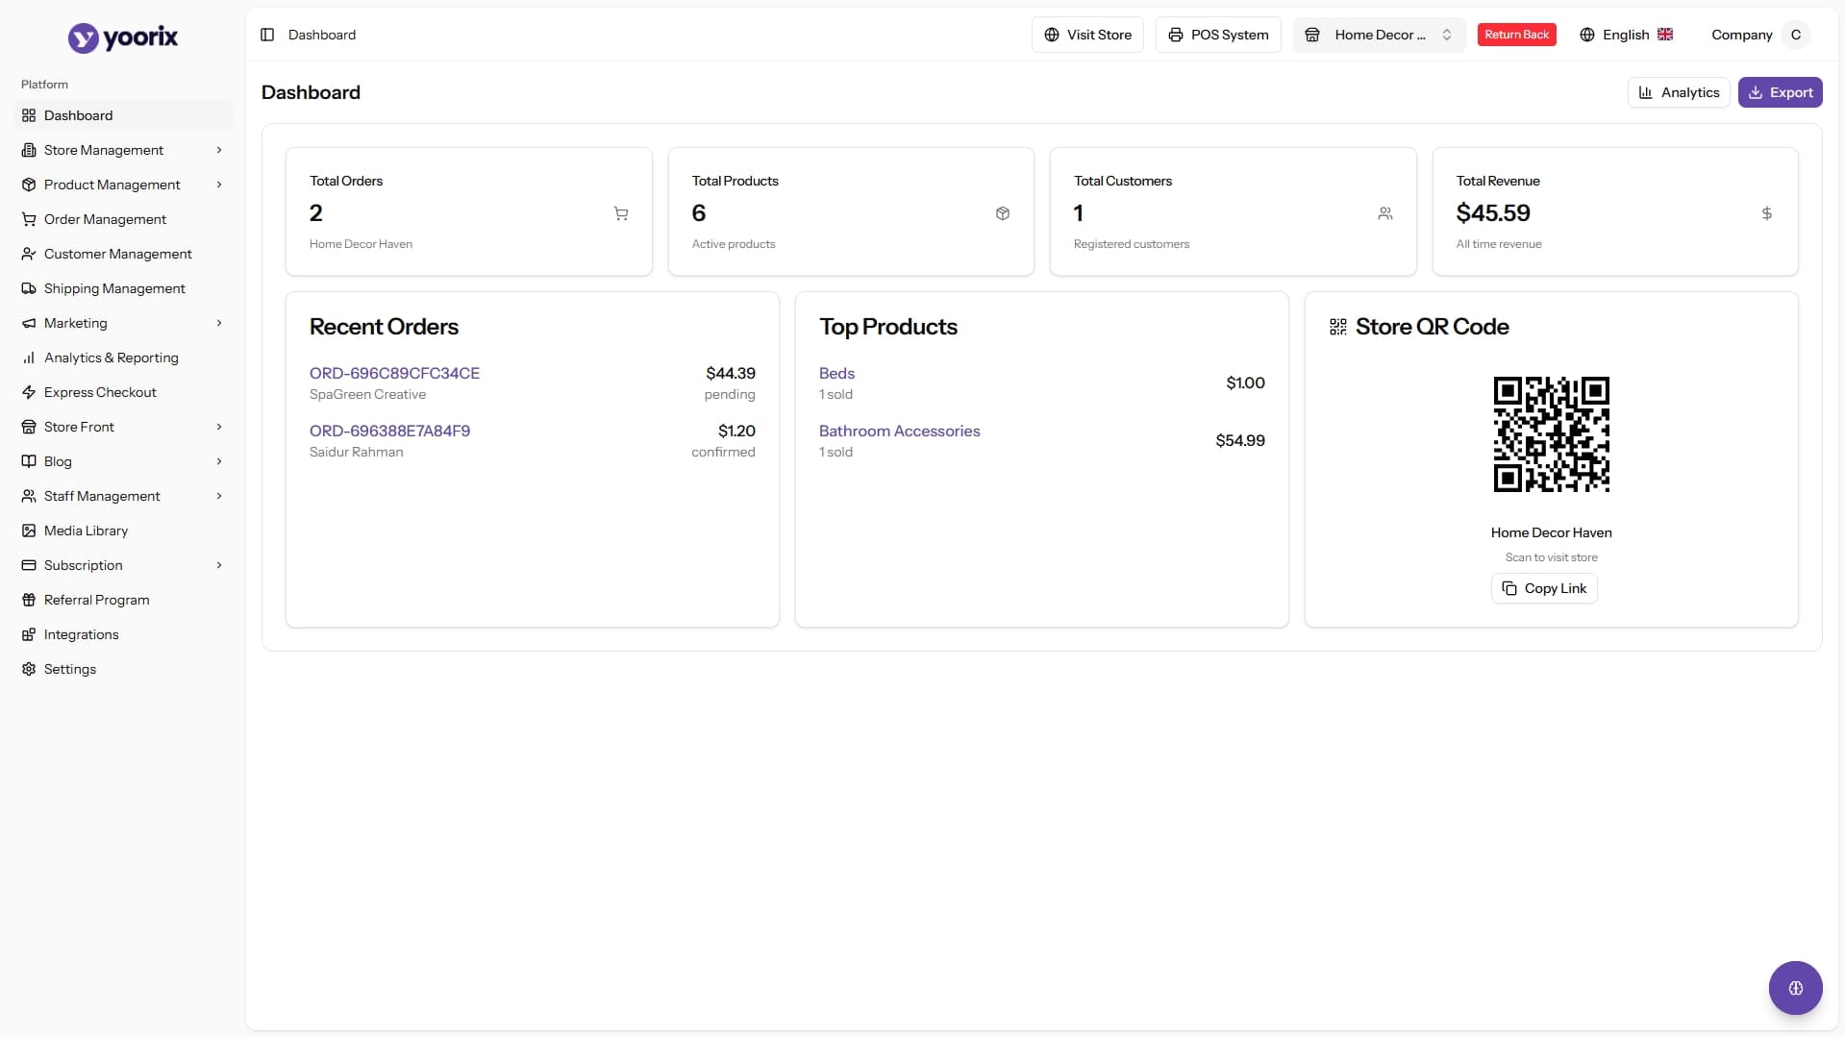Open order ORD-696C89CFC34CE link

point(394,373)
